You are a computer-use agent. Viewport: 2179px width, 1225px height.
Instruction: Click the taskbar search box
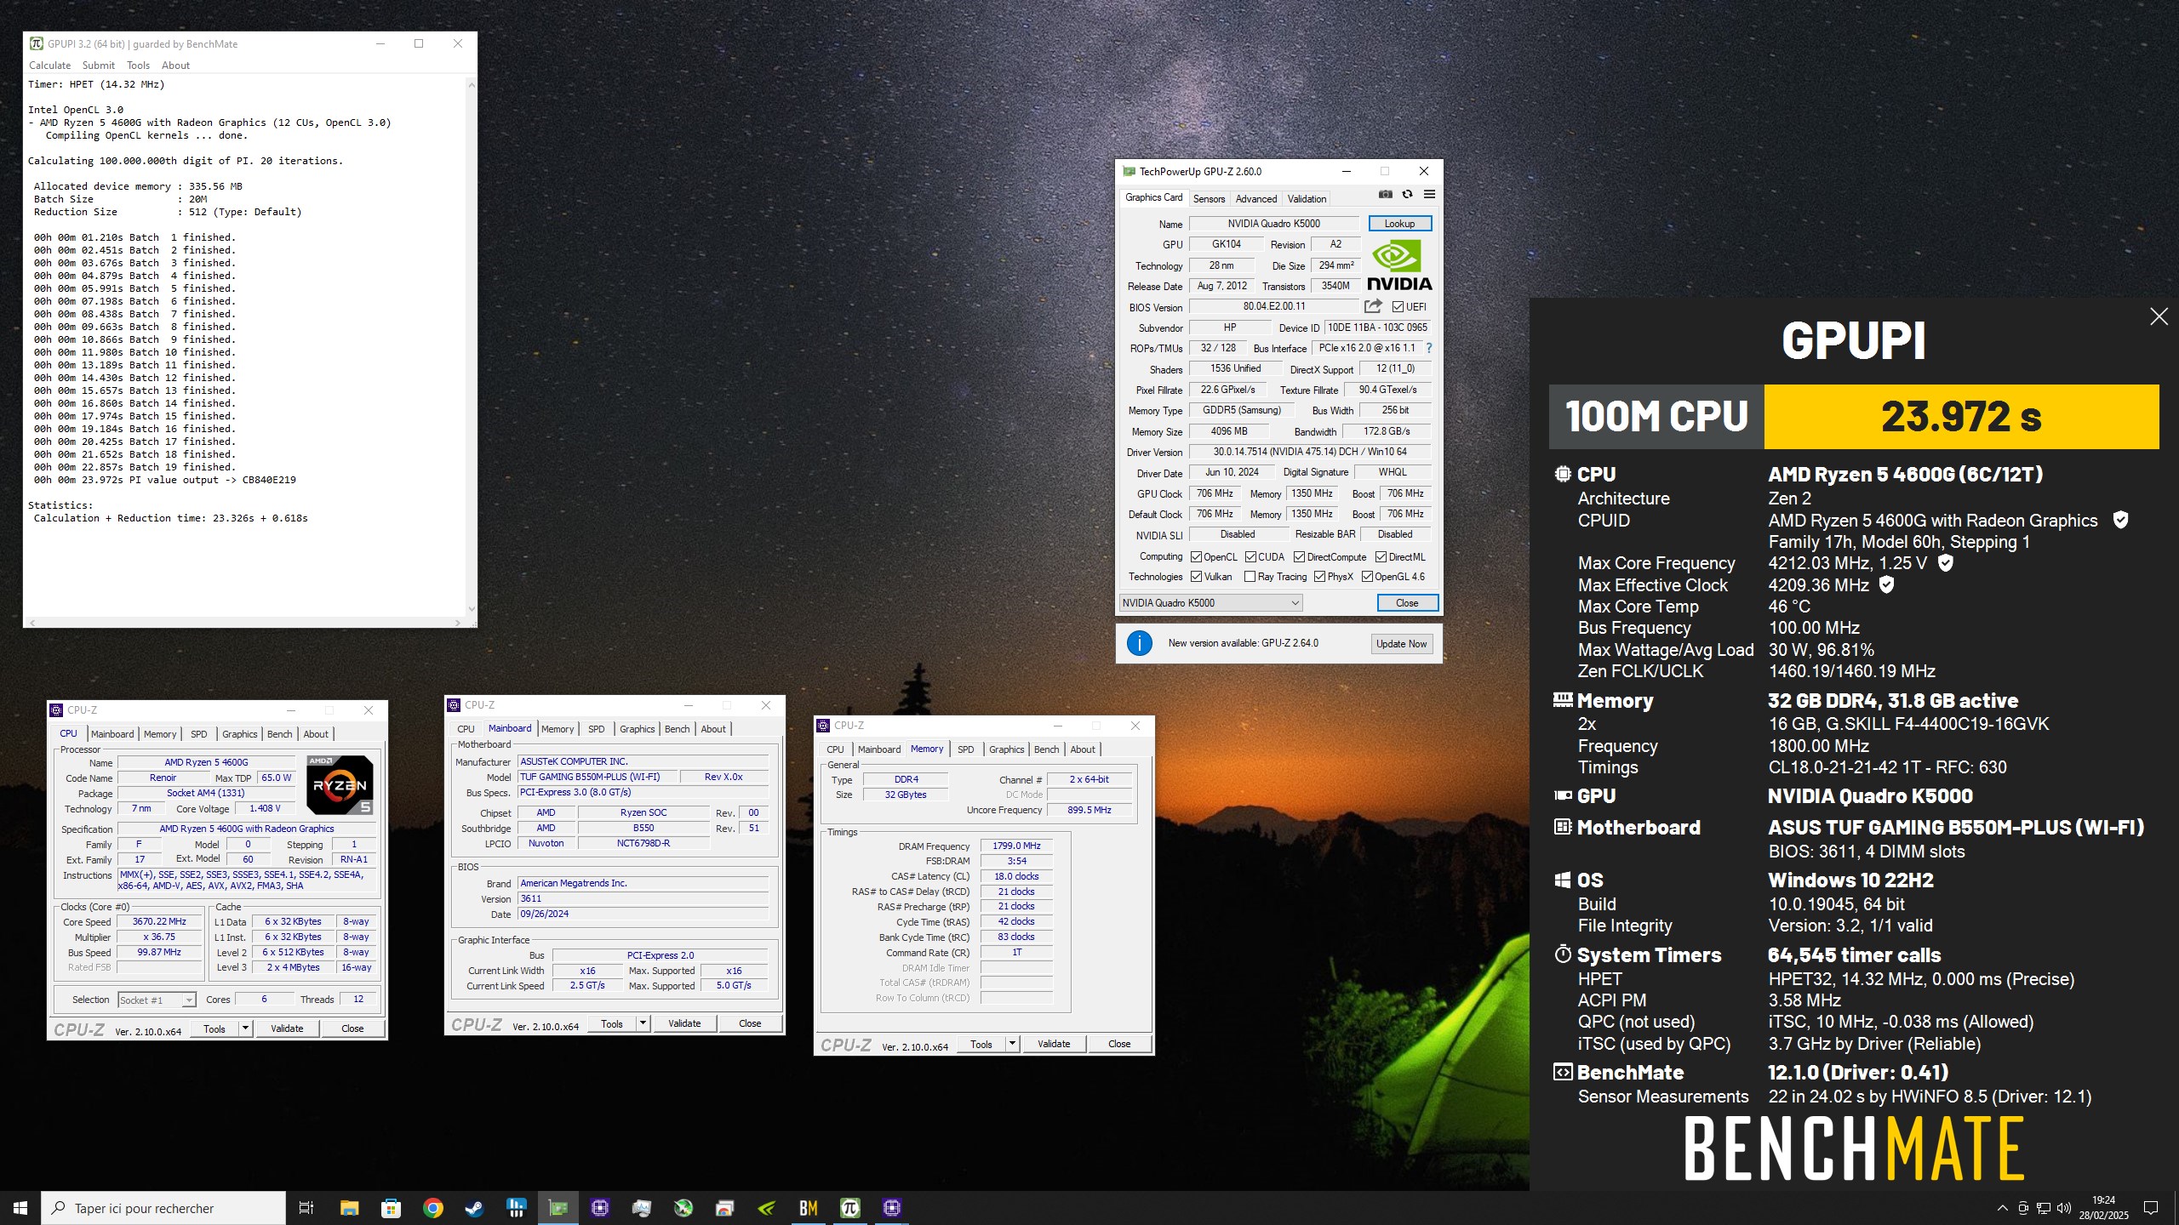tap(163, 1208)
